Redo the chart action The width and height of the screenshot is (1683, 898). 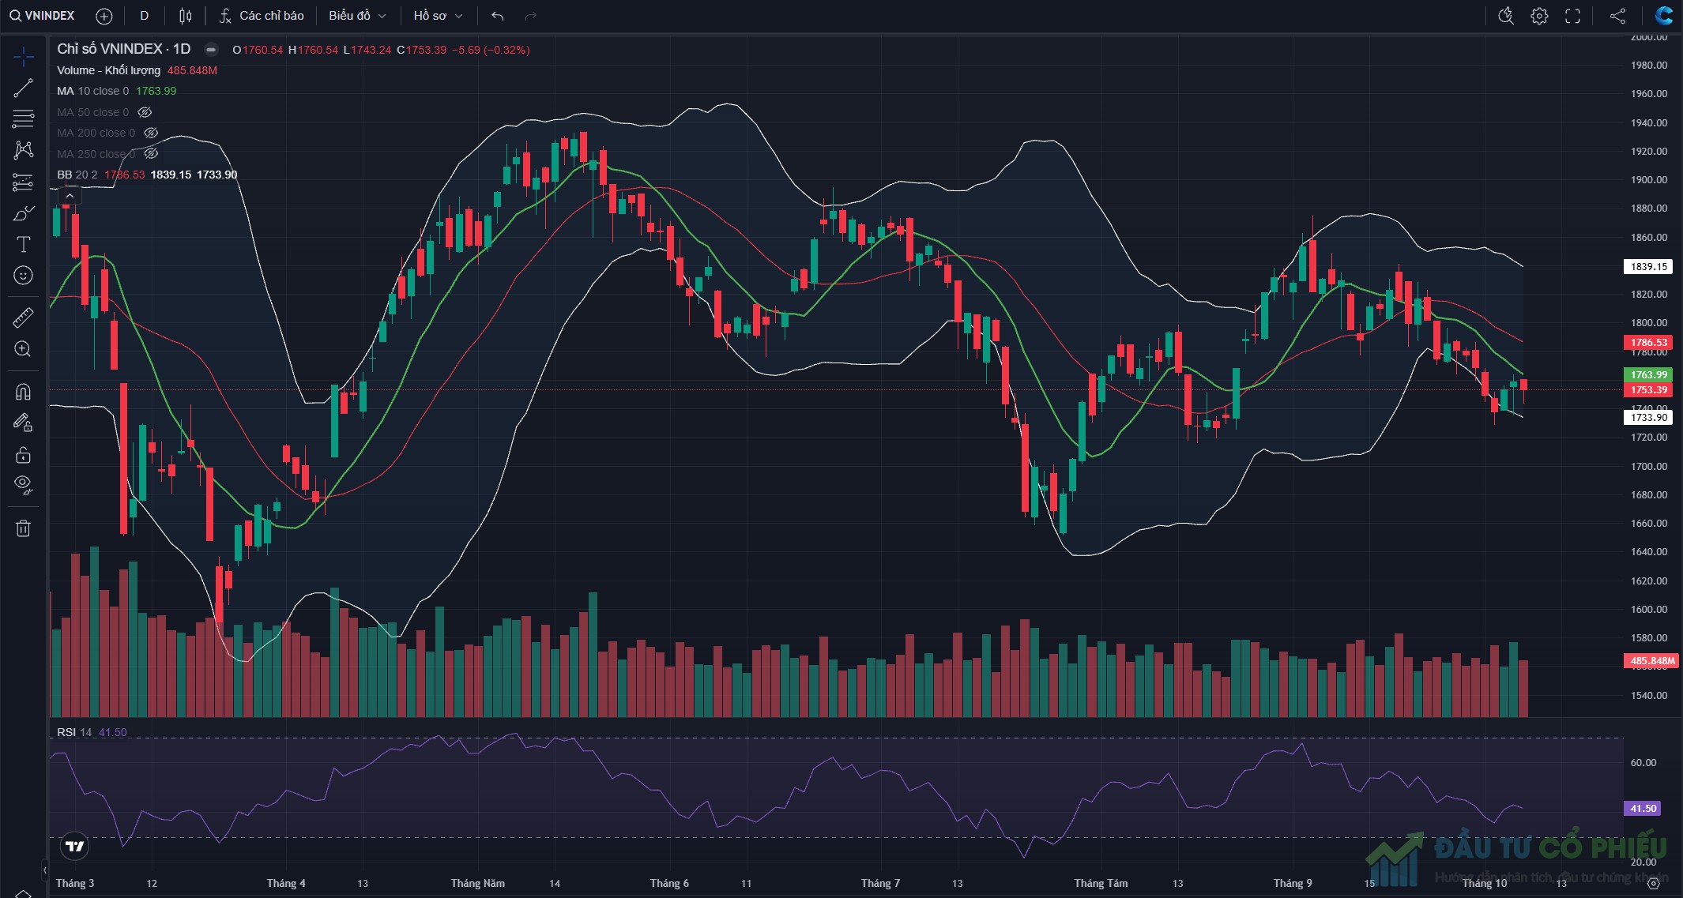pyautogui.click(x=530, y=16)
